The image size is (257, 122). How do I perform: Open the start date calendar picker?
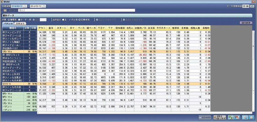coord(25,6)
